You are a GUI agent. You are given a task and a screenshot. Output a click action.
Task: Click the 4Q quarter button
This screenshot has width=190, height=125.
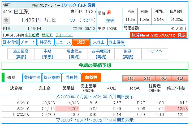click(180, 79)
